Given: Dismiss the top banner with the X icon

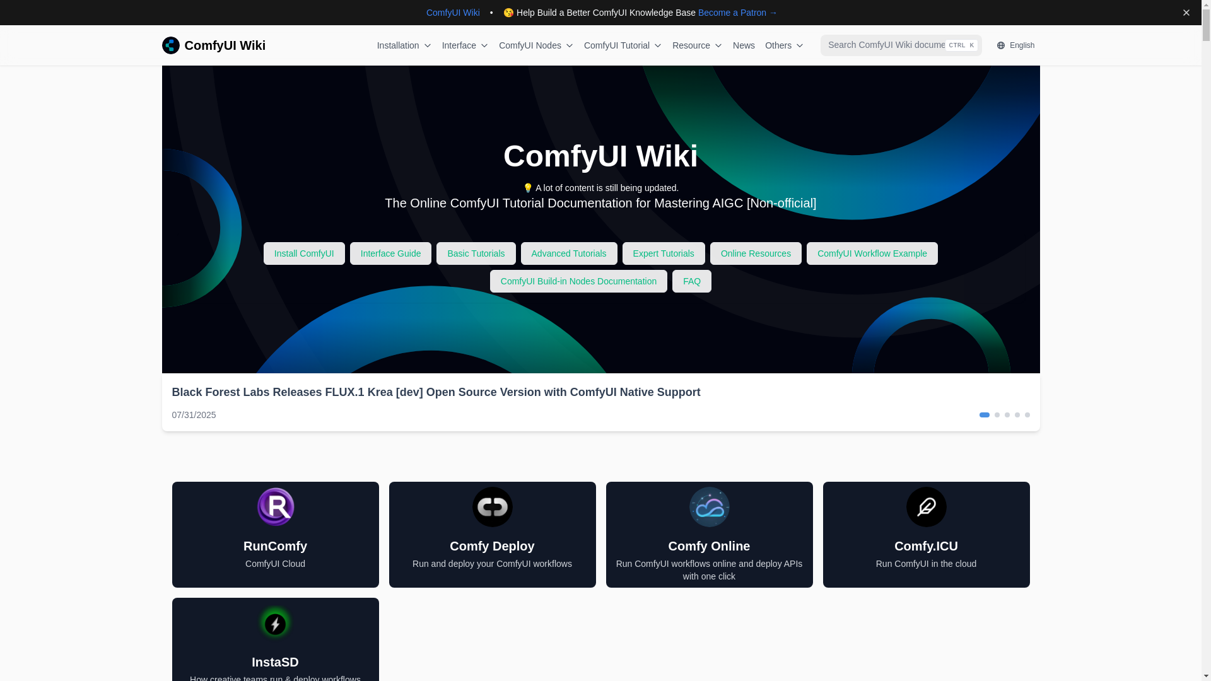Looking at the screenshot, I should pos(1186,13).
